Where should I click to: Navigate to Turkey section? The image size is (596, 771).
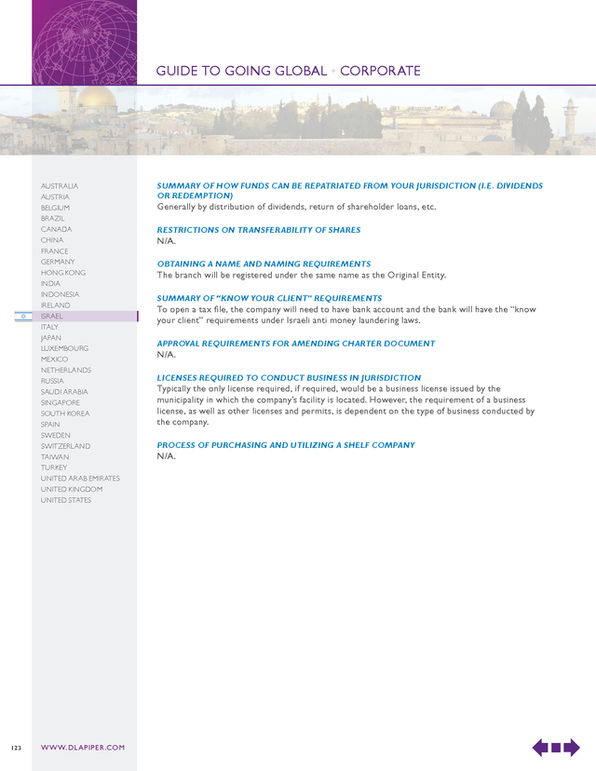[54, 467]
